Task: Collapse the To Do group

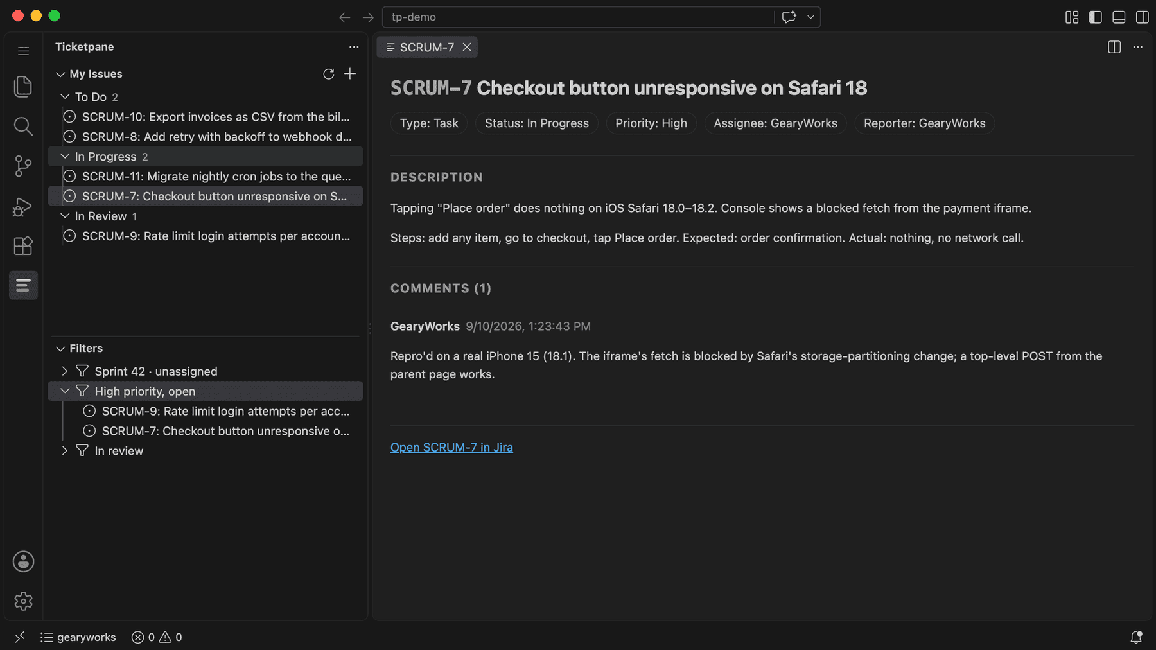Action: point(65,96)
